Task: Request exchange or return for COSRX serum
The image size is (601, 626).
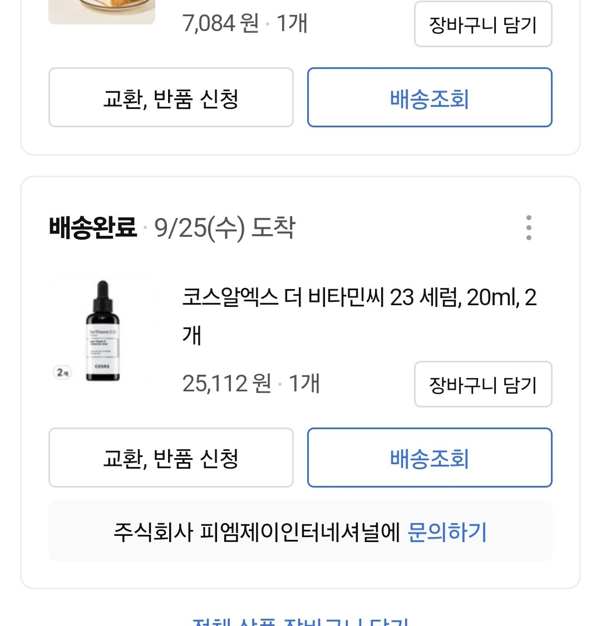Action: tap(171, 458)
